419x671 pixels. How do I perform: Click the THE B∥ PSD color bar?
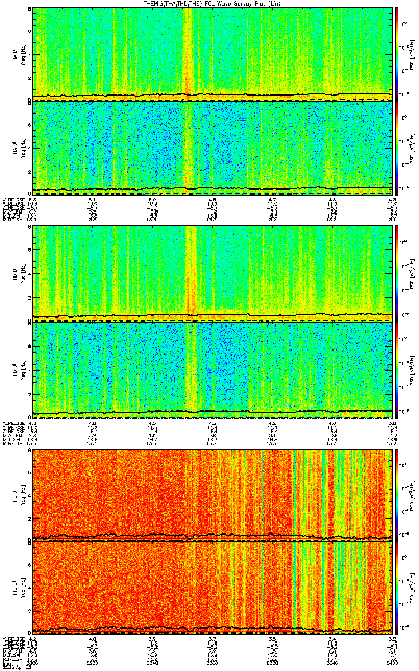click(397, 589)
